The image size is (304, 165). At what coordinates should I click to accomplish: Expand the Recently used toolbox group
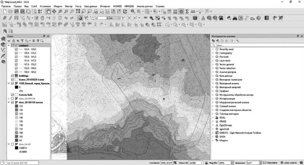pyautogui.click(x=213, y=49)
